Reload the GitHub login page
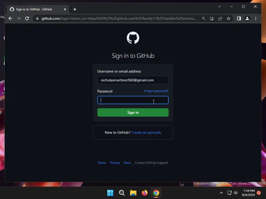266x199 pixels. (27, 18)
